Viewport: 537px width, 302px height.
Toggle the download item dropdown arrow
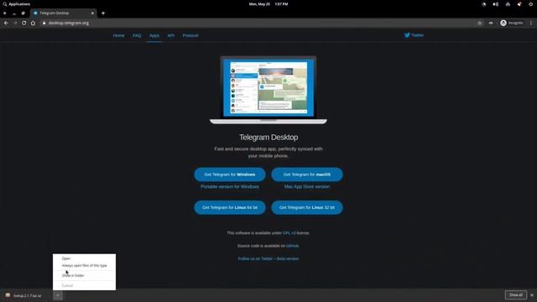click(x=58, y=295)
